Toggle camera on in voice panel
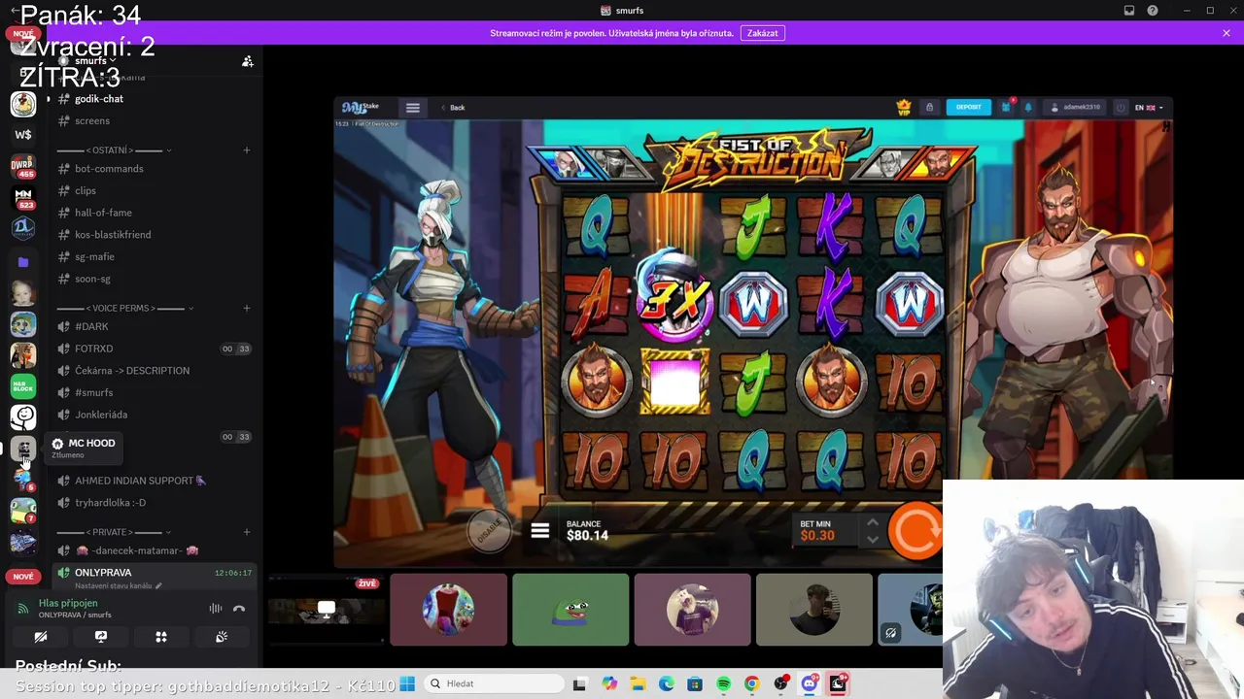Screen dimensions: 1244x699 pos(41,637)
